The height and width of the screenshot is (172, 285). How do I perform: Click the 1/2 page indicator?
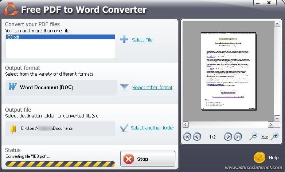click(x=212, y=137)
